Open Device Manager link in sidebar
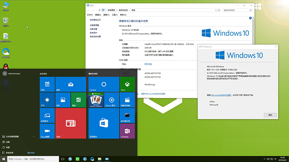 click(x=94, y=25)
